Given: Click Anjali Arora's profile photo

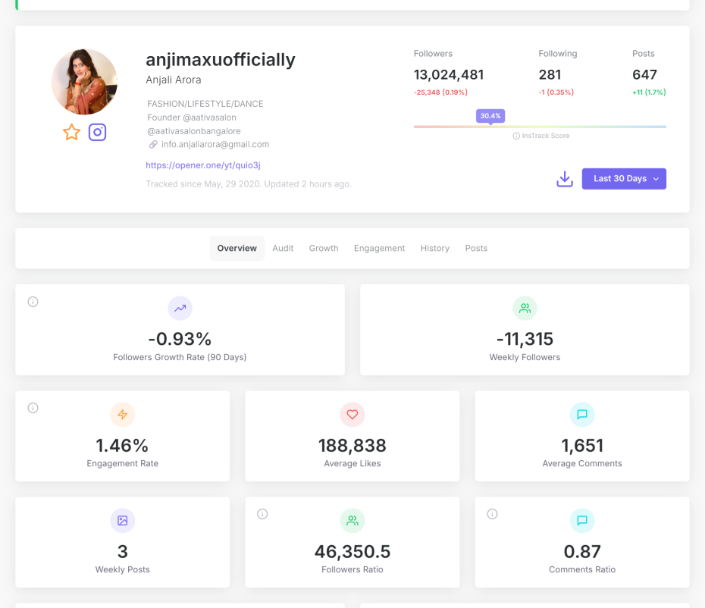Looking at the screenshot, I should coord(84,81).
